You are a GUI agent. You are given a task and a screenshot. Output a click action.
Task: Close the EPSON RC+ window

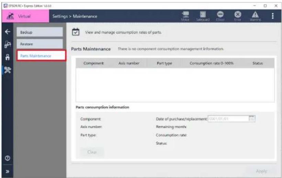click(x=276, y=6)
